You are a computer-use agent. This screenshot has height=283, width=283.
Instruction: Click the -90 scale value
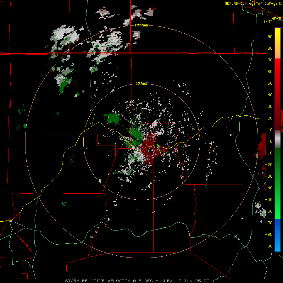[269, 246]
